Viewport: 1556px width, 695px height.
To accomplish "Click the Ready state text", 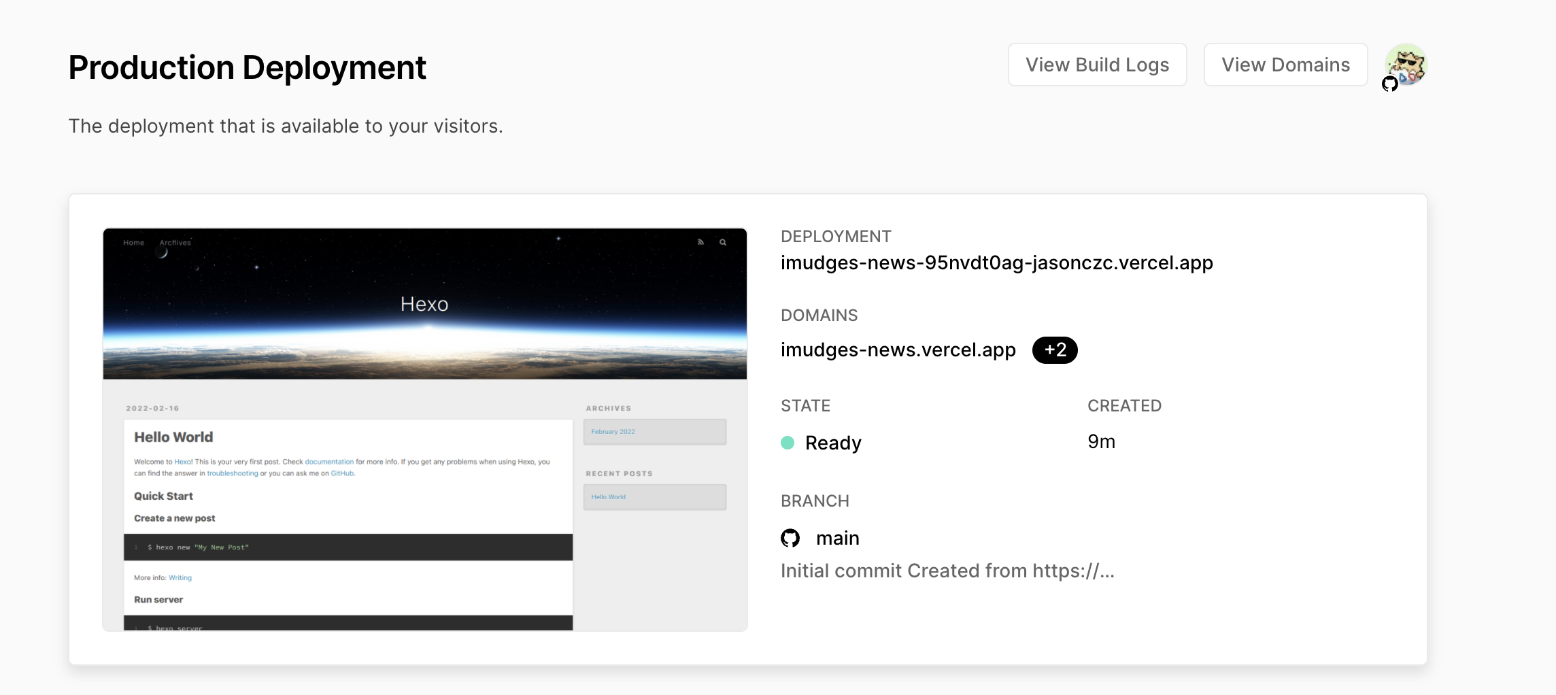I will 833,443.
